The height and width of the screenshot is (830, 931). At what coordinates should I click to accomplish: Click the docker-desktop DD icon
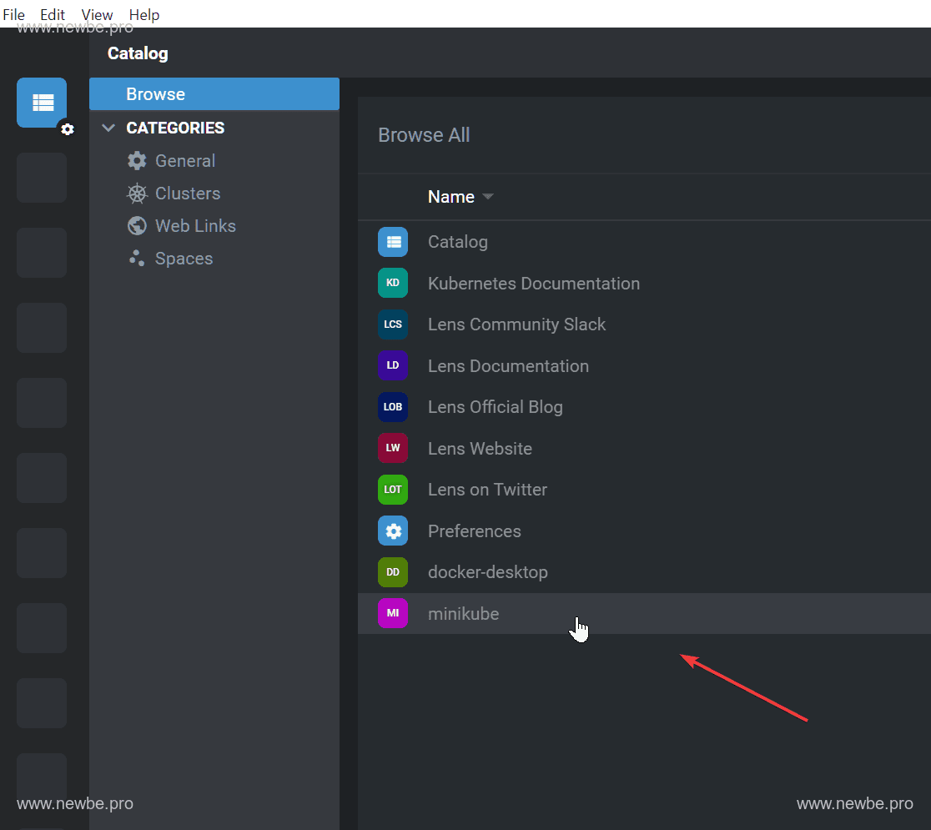point(393,572)
